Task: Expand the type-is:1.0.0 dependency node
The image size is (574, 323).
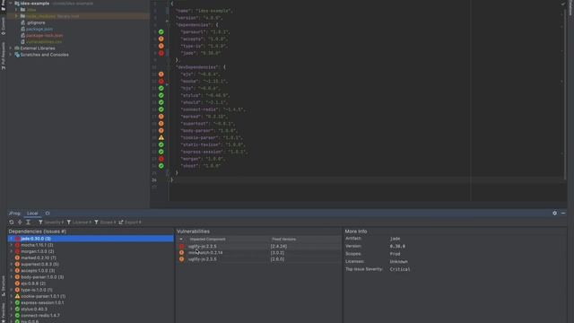Action: coord(12,290)
